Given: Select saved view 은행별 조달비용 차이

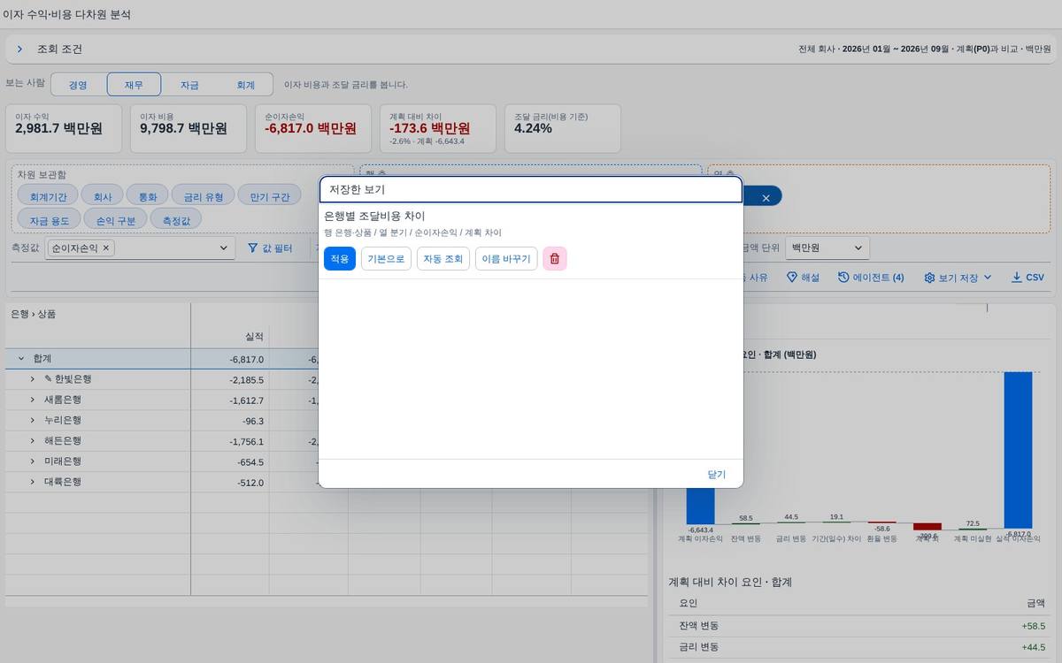Looking at the screenshot, I should (x=374, y=216).
